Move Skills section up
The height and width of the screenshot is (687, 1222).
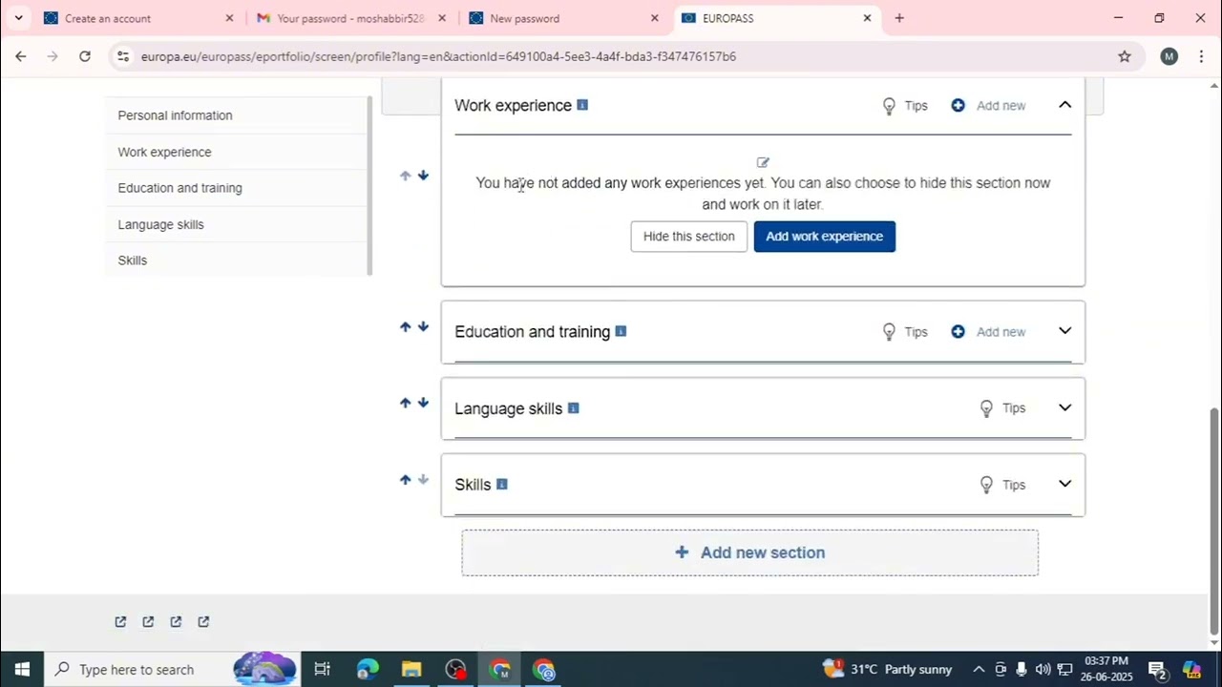pyautogui.click(x=405, y=480)
